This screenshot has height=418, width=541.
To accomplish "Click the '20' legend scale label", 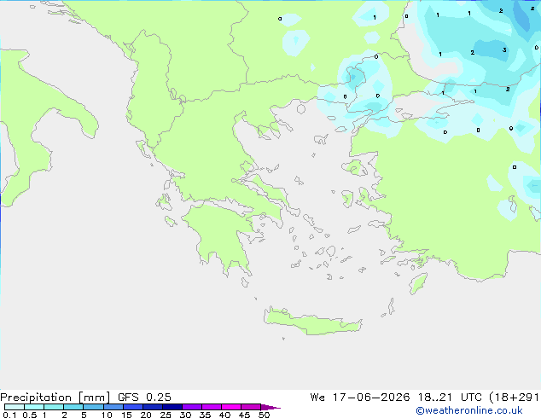I will pyautogui.click(x=146, y=415).
